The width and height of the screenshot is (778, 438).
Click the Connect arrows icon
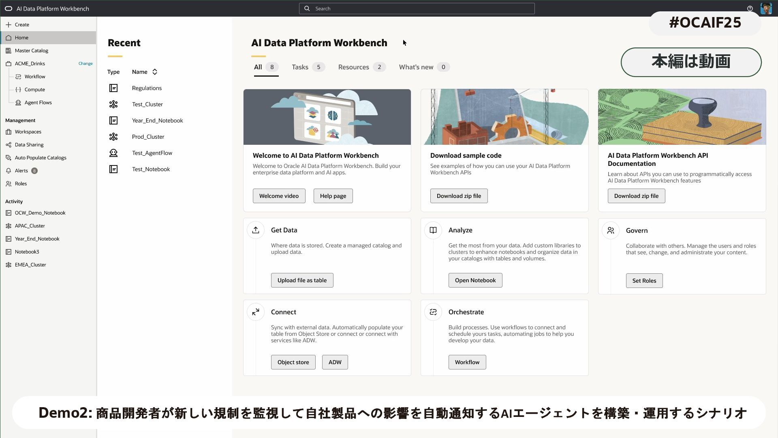point(256,312)
